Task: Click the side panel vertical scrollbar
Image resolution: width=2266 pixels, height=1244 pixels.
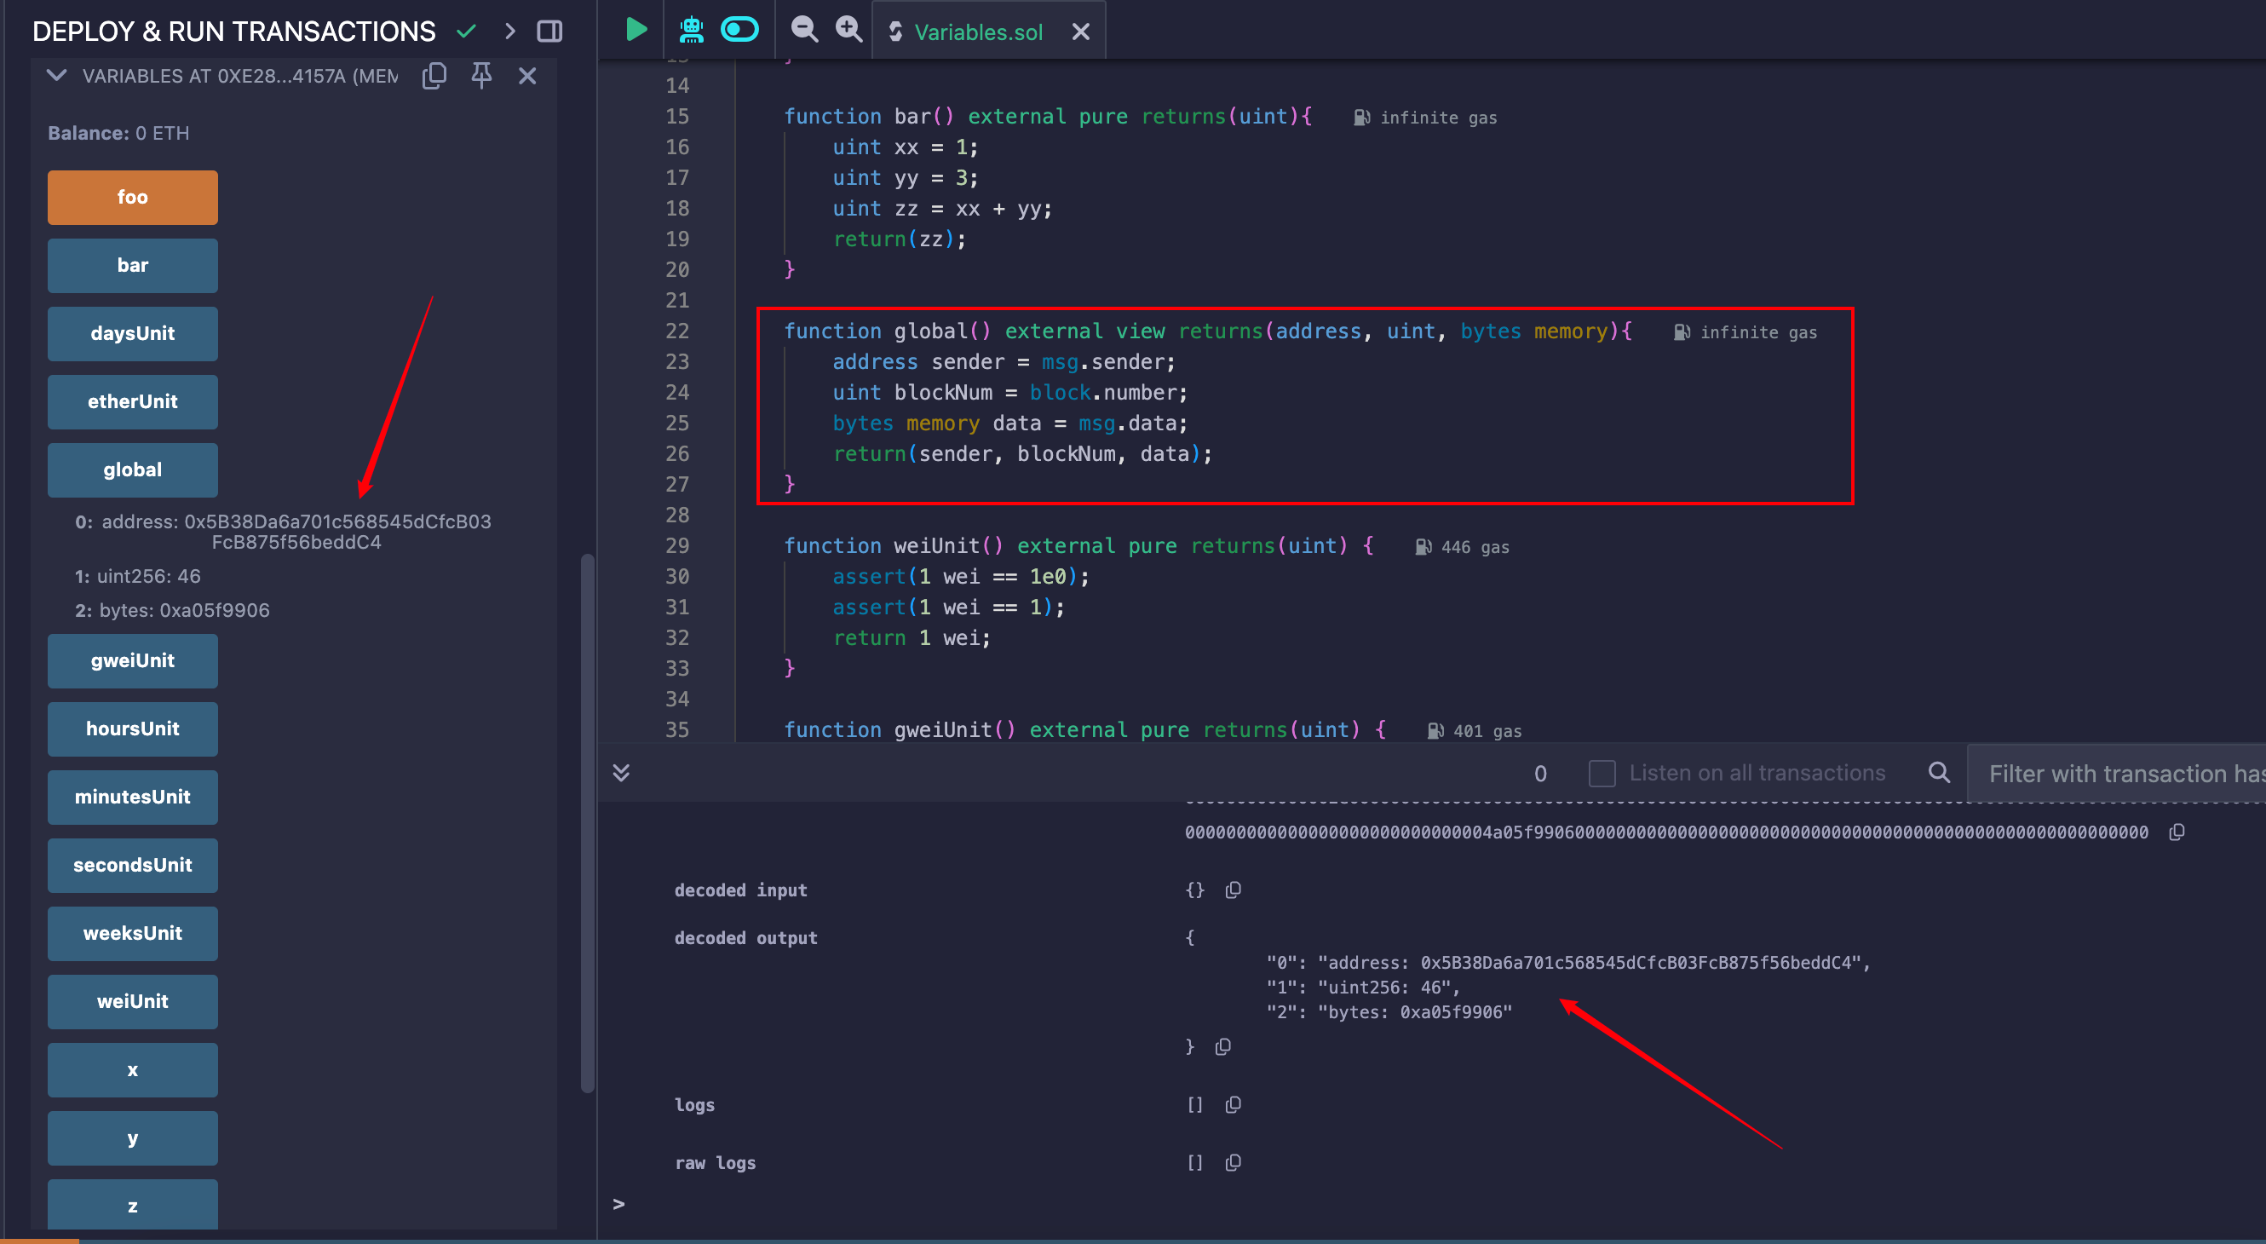Action: (588, 822)
